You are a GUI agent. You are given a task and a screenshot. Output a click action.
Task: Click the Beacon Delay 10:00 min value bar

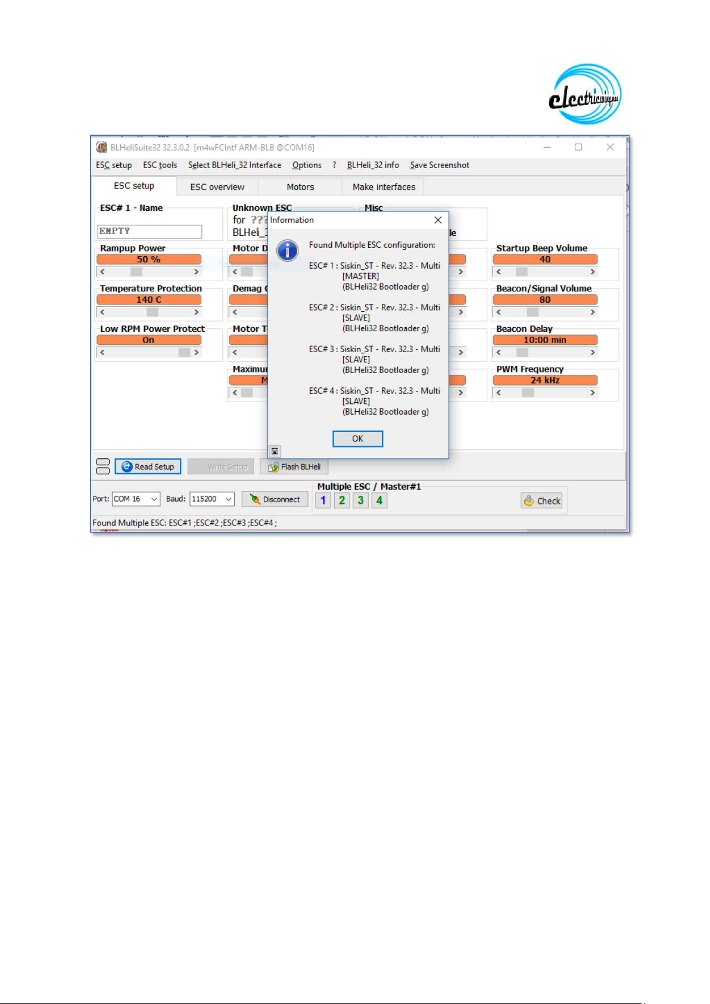click(545, 340)
